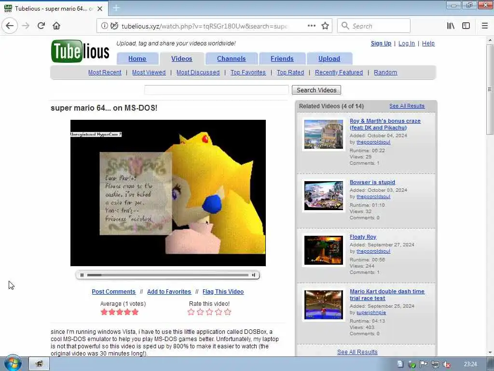Rate the video five stars
Image resolution: width=494 pixels, height=371 pixels.
pyautogui.click(x=228, y=313)
